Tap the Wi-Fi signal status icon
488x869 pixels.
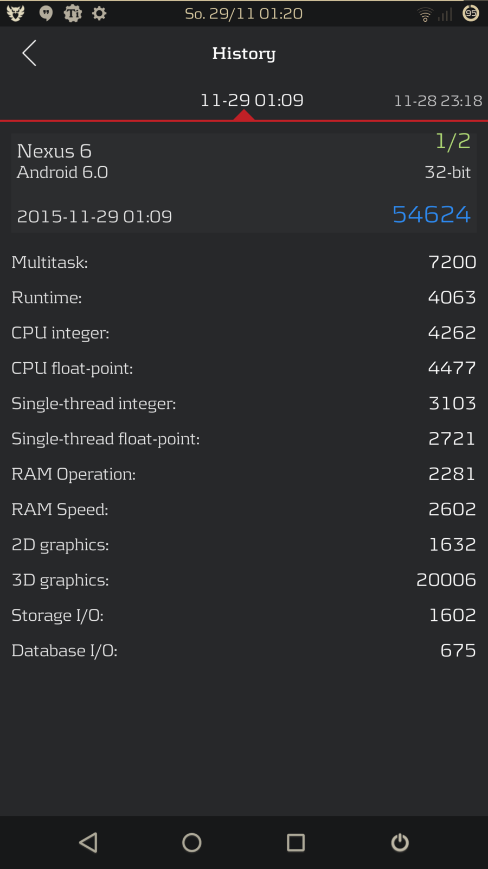point(425,15)
